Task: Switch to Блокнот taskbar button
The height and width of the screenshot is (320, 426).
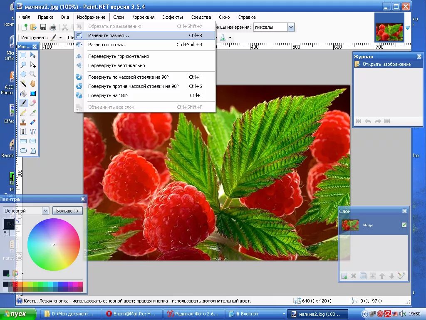Action: click(x=255, y=314)
